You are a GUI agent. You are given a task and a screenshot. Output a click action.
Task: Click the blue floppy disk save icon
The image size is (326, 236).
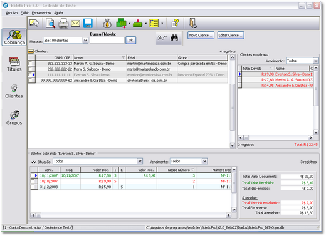click(88, 23)
